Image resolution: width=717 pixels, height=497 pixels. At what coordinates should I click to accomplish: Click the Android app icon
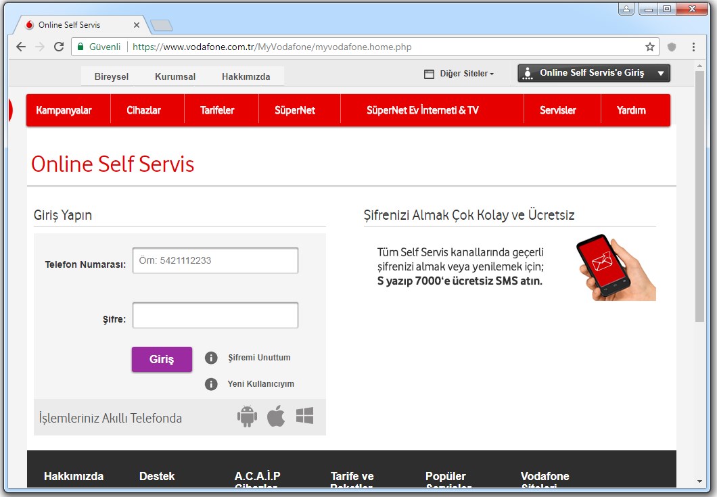pos(247,417)
